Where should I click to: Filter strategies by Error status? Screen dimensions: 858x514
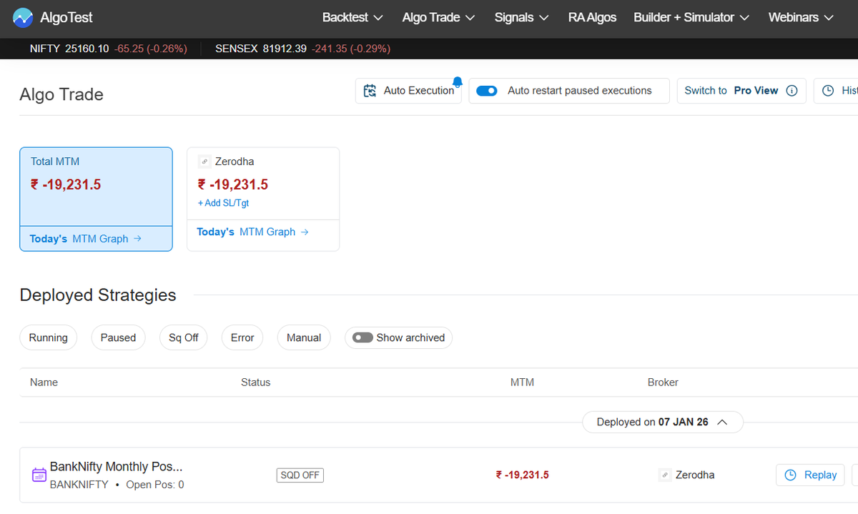(x=242, y=337)
